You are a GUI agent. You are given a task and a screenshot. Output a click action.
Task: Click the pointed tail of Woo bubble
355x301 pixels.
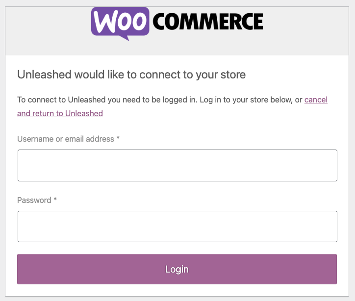tap(126, 38)
